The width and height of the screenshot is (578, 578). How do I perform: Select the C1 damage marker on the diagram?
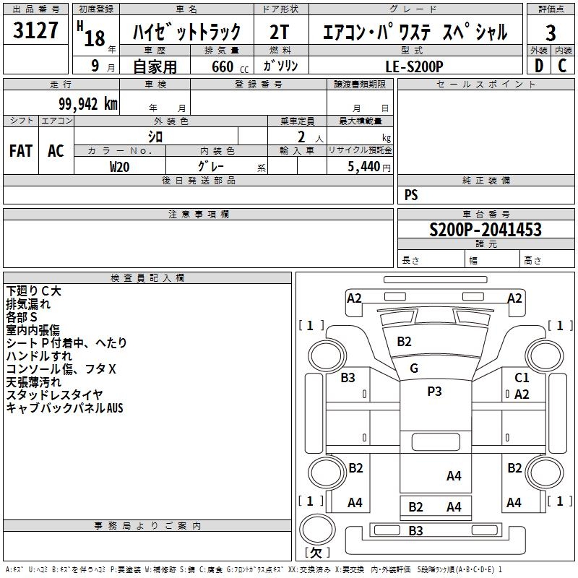pos(522,377)
